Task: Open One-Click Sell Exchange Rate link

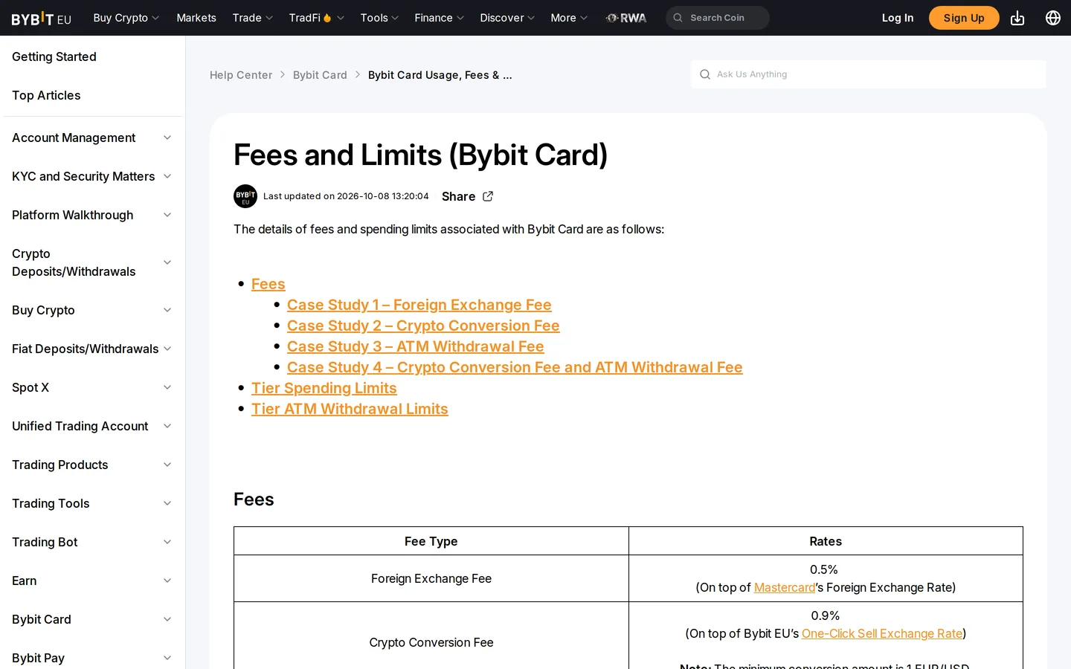Action: [882, 633]
